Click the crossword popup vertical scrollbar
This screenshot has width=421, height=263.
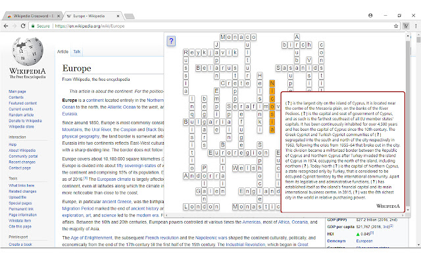tap(408, 122)
